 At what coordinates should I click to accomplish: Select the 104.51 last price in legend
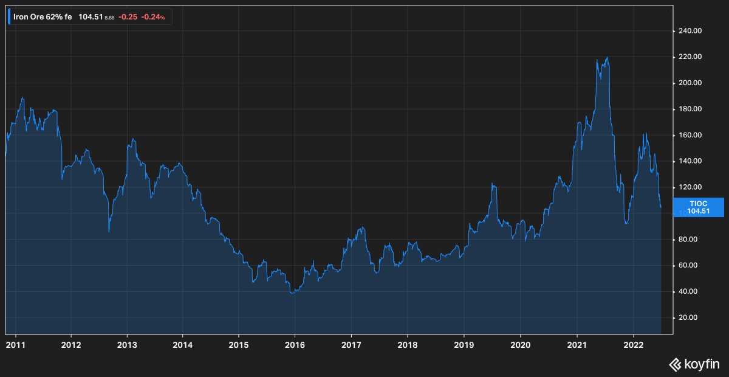(x=91, y=17)
